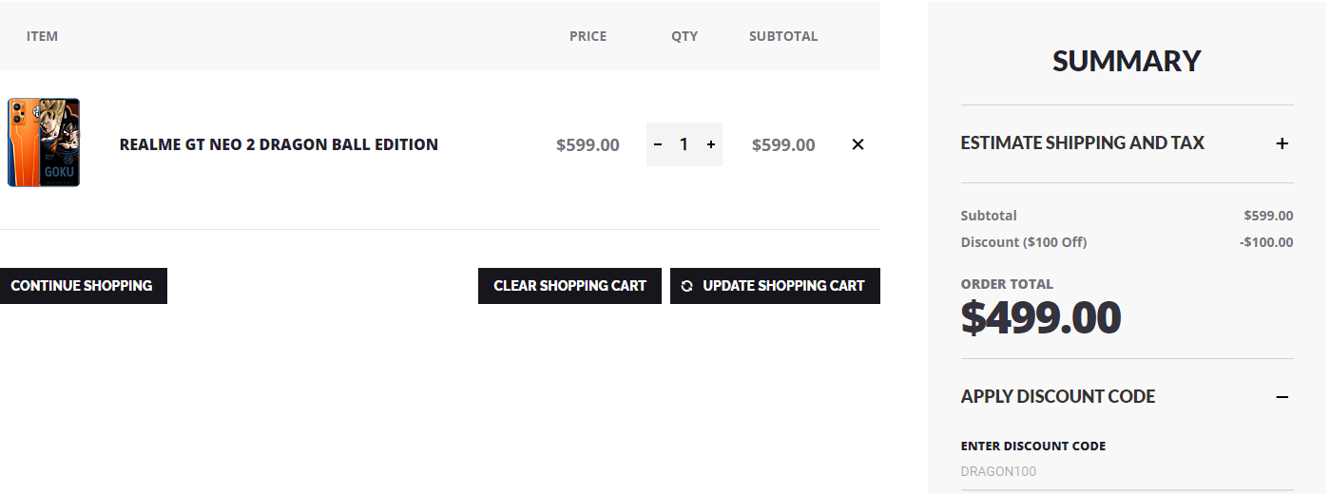Expand Estimate Shipping and Tax plus icon
This screenshot has height=494, width=1330.
pyautogui.click(x=1282, y=143)
